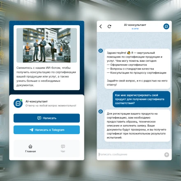
Task: Focus the Написать сообщение input field
Action: pos(130,155)
